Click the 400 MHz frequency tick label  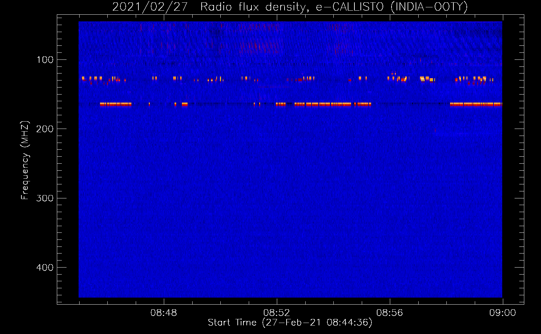tap(45, 268)
